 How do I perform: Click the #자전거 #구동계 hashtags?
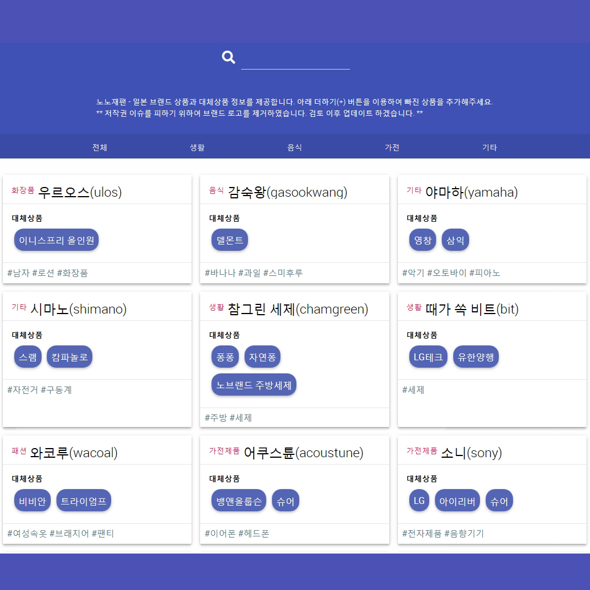coord(39,389)
